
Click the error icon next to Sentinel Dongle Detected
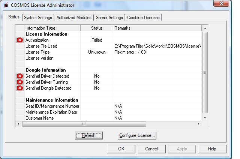tap(19, 88)
